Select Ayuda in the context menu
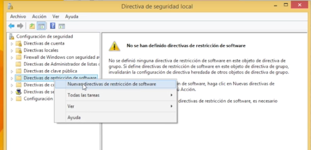 [x=74, y=117]
